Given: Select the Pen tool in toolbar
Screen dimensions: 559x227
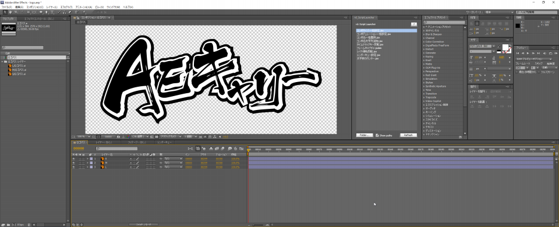Looking at the screenshot, I should tap(47, 12).
